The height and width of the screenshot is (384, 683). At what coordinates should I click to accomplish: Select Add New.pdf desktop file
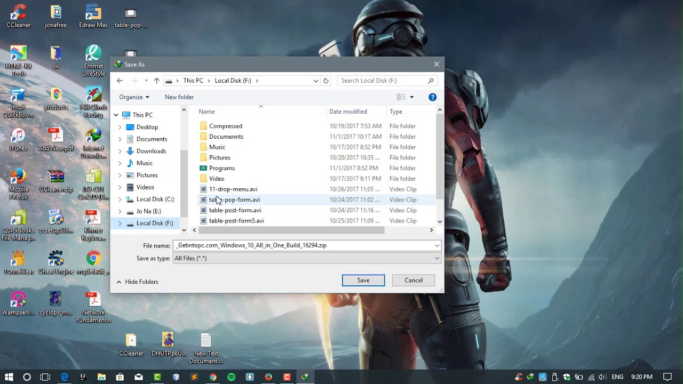[56, 140]
